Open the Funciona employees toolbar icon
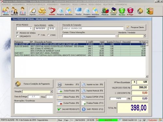 [14, 11]
